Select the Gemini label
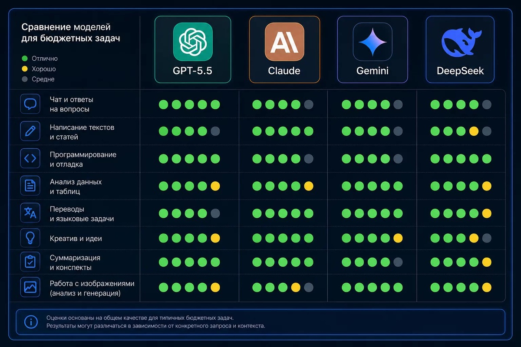This screenshot has width=521, height=347. click(373, 71)
